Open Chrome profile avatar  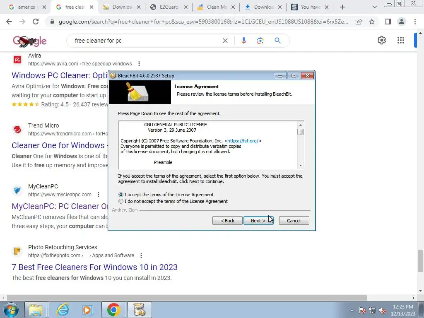(x=402, y=22)
